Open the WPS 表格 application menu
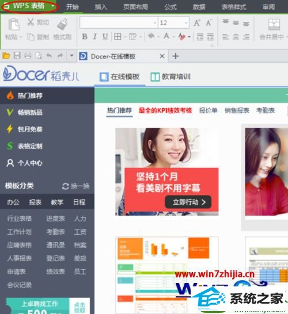The image size is (288, 314). pyautogui.click(x=29, y=6)
